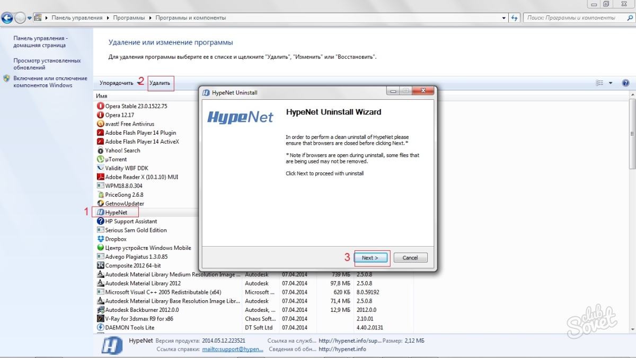The width and height of the screenshot is (636, 358).
Task: Click Программы in address breadcrumb
Action: (x=129, y=18)
